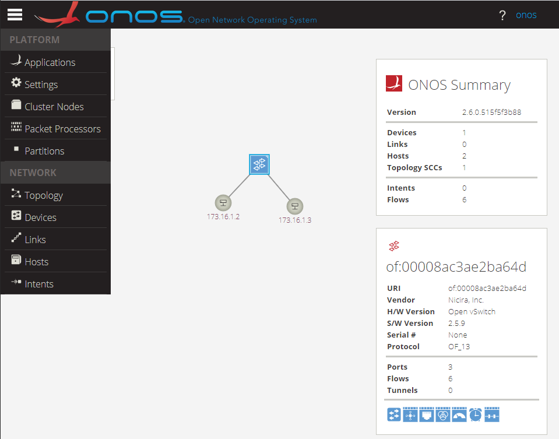Close the hamburger navigation menu
The width and height of the screenshot is (559, 439).
coord(15,15)
